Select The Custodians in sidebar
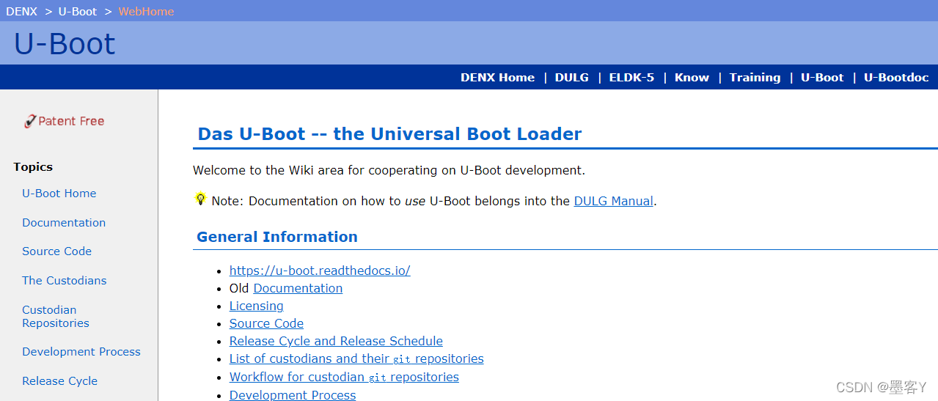The height and width of the screenshot is (401, 938). [x=64, y=280]
